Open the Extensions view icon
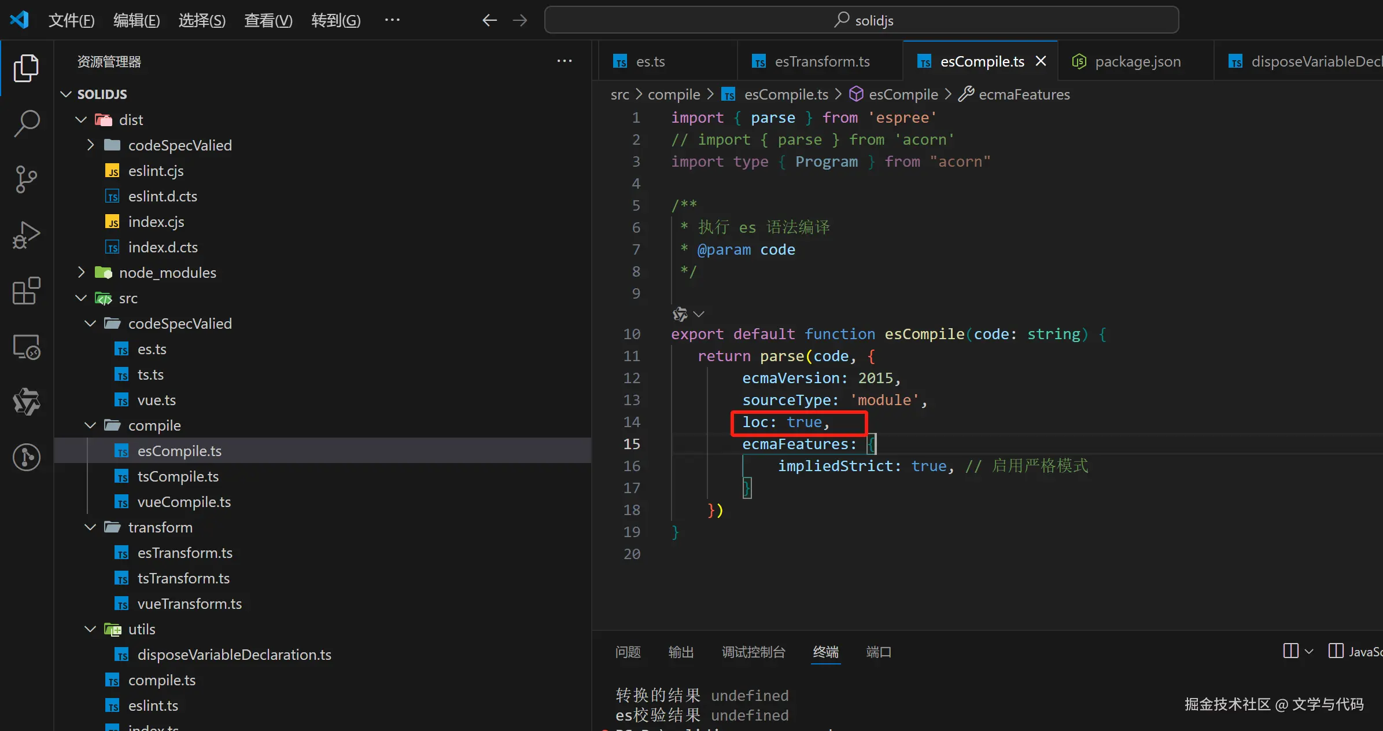Viewport: 1383px width, 731px height. click(x=27, y=291)
